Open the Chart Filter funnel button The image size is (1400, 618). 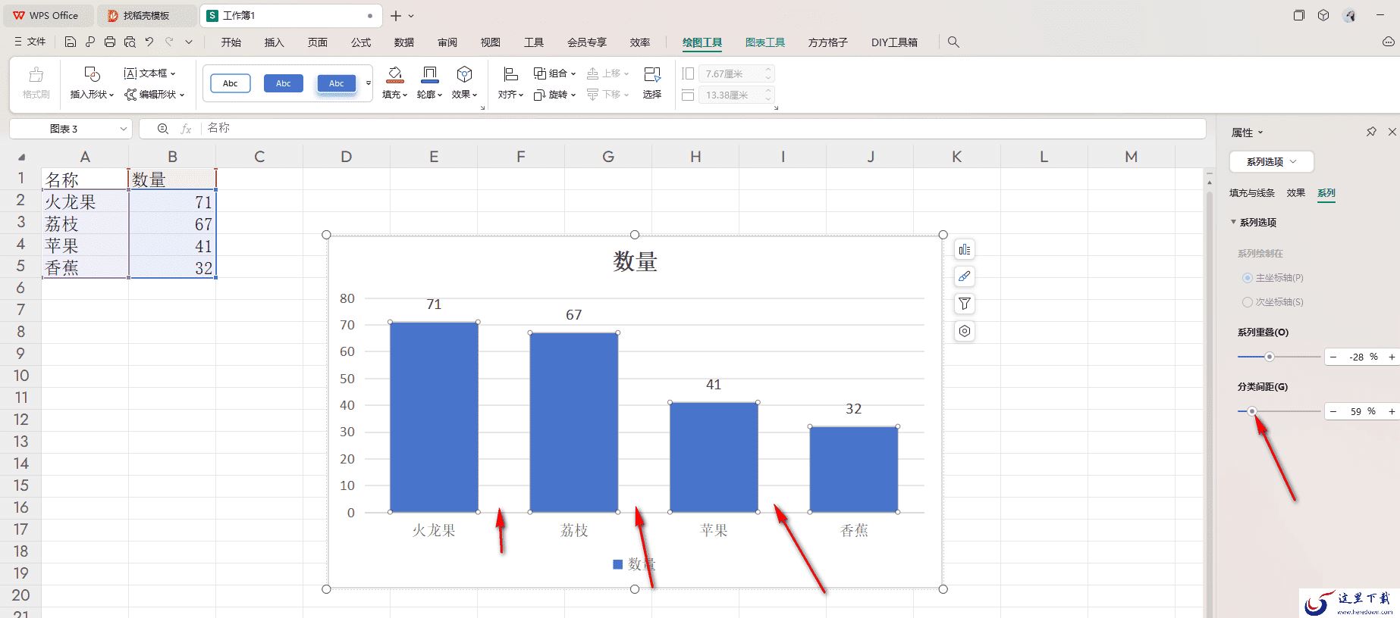coord(964,304)
